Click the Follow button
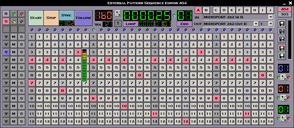 [x=83, y=18]
